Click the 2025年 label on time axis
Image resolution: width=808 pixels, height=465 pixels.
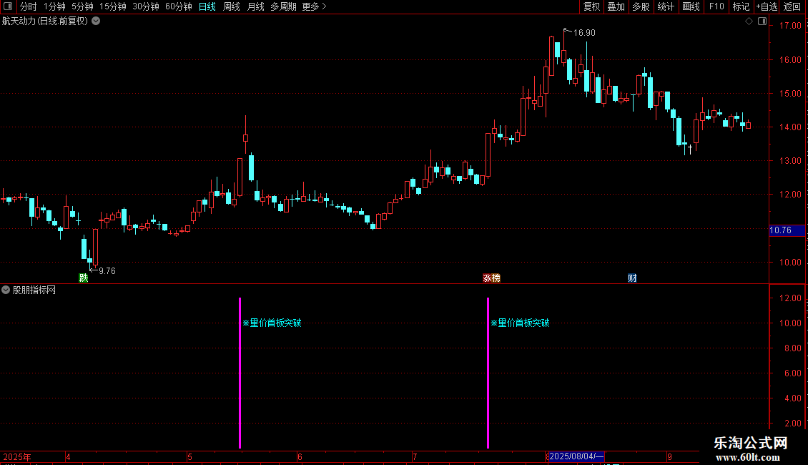[x=17, y=457]
